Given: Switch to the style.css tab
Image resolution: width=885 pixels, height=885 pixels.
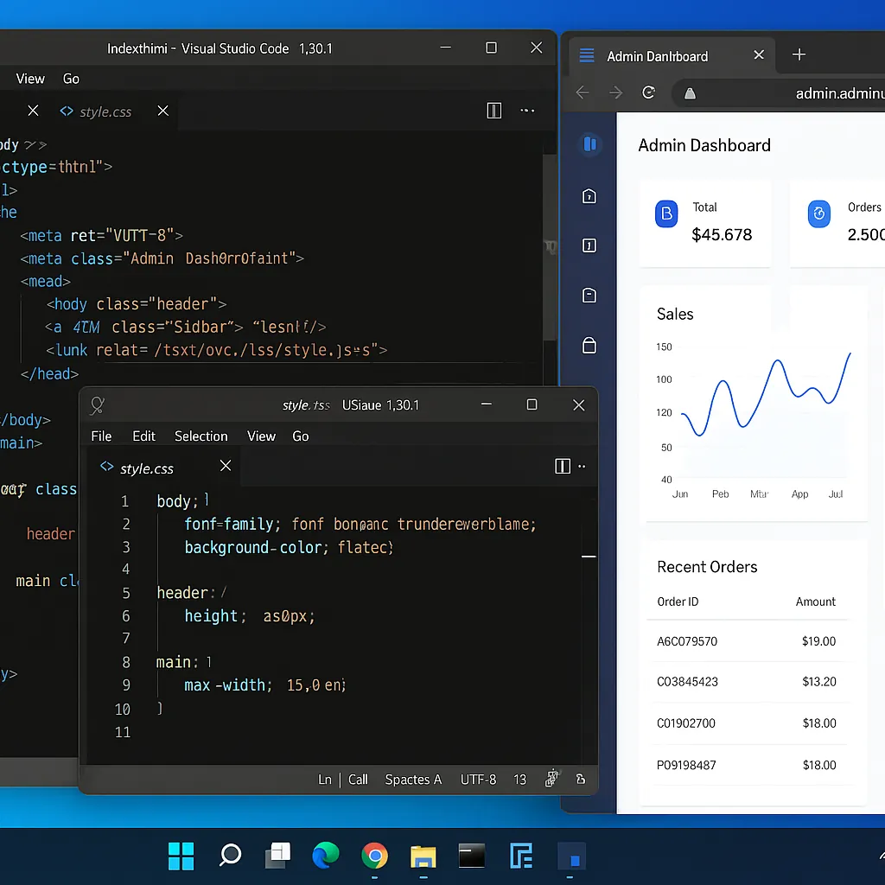Looking at the screenshot, I should (x=147, y=468).
